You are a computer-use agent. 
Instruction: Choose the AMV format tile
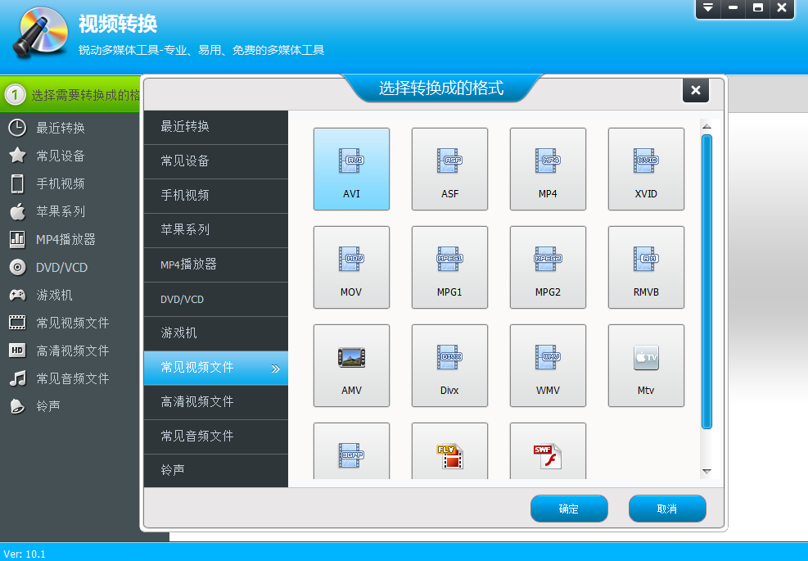(351, 365)
